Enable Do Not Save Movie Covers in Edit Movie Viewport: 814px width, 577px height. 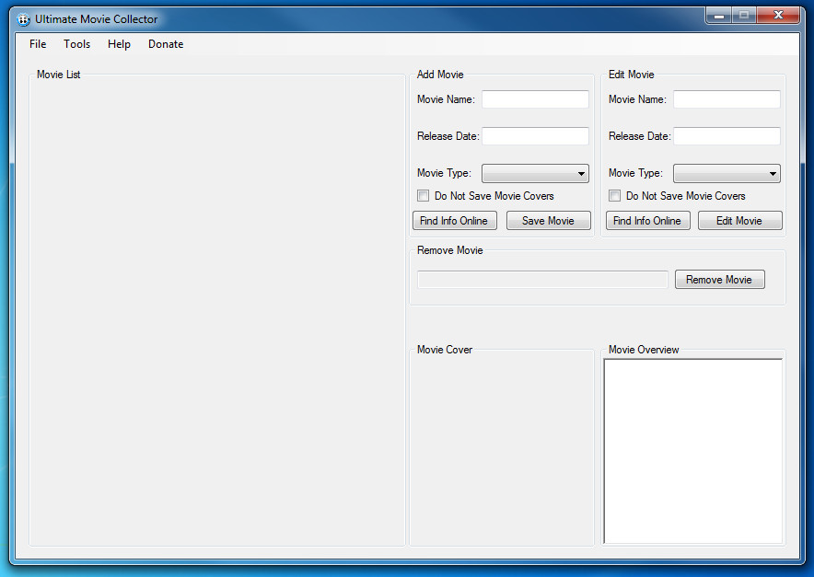tap(615, 196)
